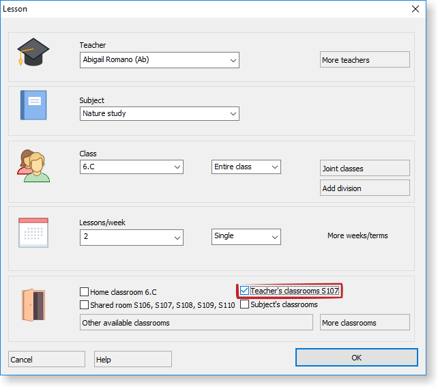Image resolution: width=438 pixels, height=387 pixels.
Task: Expand the Entire class group dropdown
Action: pos(274,167)
